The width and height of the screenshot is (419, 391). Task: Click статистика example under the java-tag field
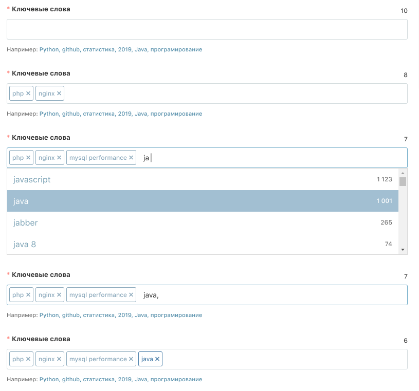(x=98, y=380)
